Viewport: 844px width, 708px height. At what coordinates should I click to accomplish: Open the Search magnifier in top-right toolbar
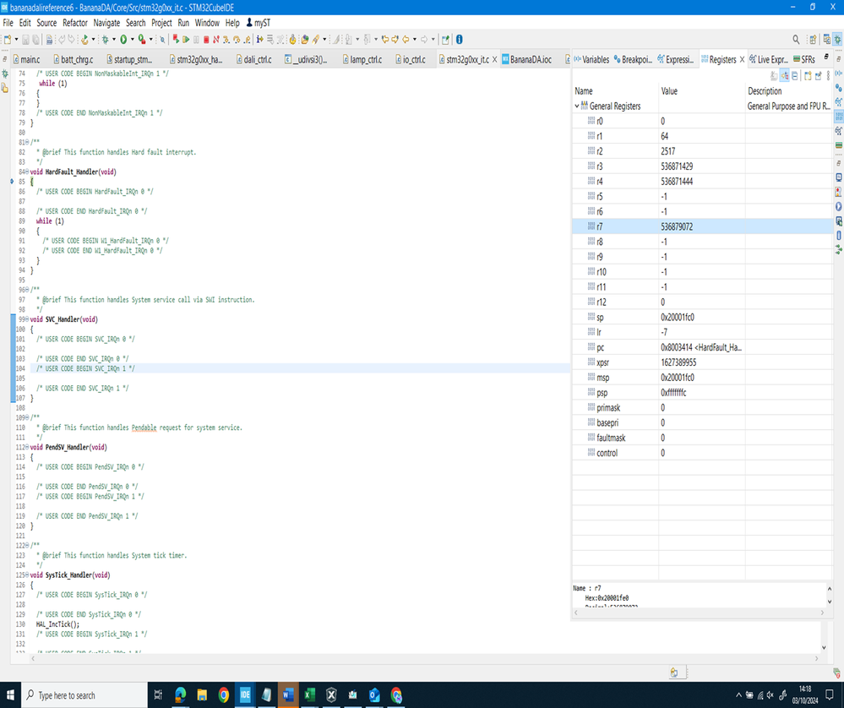[x=796, y=40]
